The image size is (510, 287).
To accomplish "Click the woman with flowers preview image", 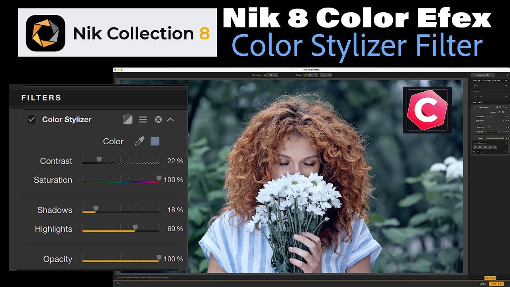I will (292, 176).
